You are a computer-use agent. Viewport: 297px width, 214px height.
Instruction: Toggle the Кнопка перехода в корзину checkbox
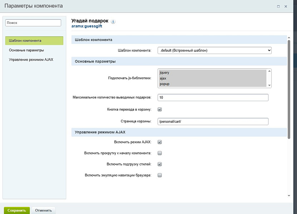160,109
